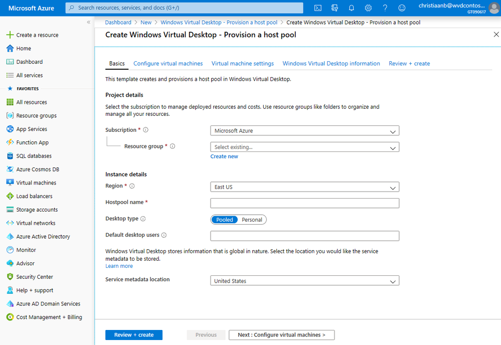Click the Virtual machines monitor icon
Screen dimensions: 501x345
(10, 183)
